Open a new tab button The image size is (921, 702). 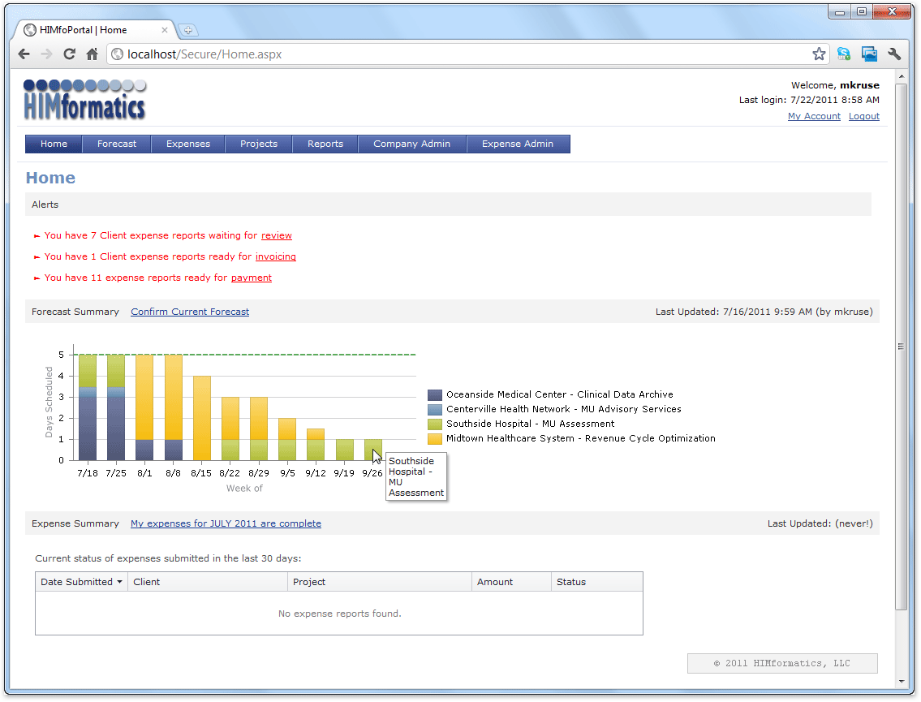click(x=188, y=30)
